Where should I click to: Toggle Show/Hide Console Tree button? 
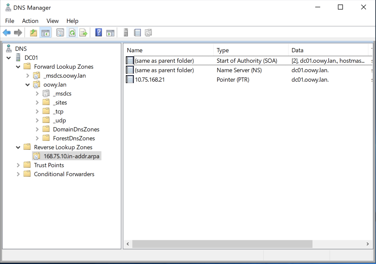(45, 33)
